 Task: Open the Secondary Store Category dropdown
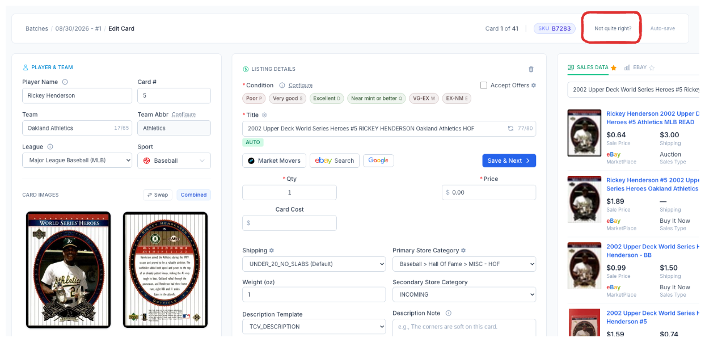pos(464,294)
